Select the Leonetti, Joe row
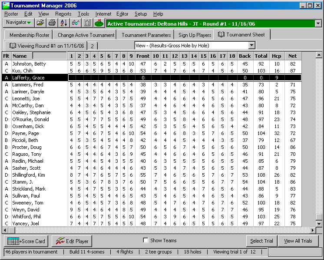Image resolution: width=324 pixels, height=260 pixels. [x=152, y=99]
